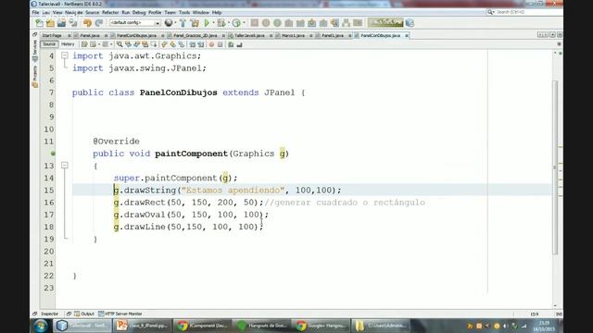Click the New Project toolbar icon

pyautogui.click(x=50, y=23)
